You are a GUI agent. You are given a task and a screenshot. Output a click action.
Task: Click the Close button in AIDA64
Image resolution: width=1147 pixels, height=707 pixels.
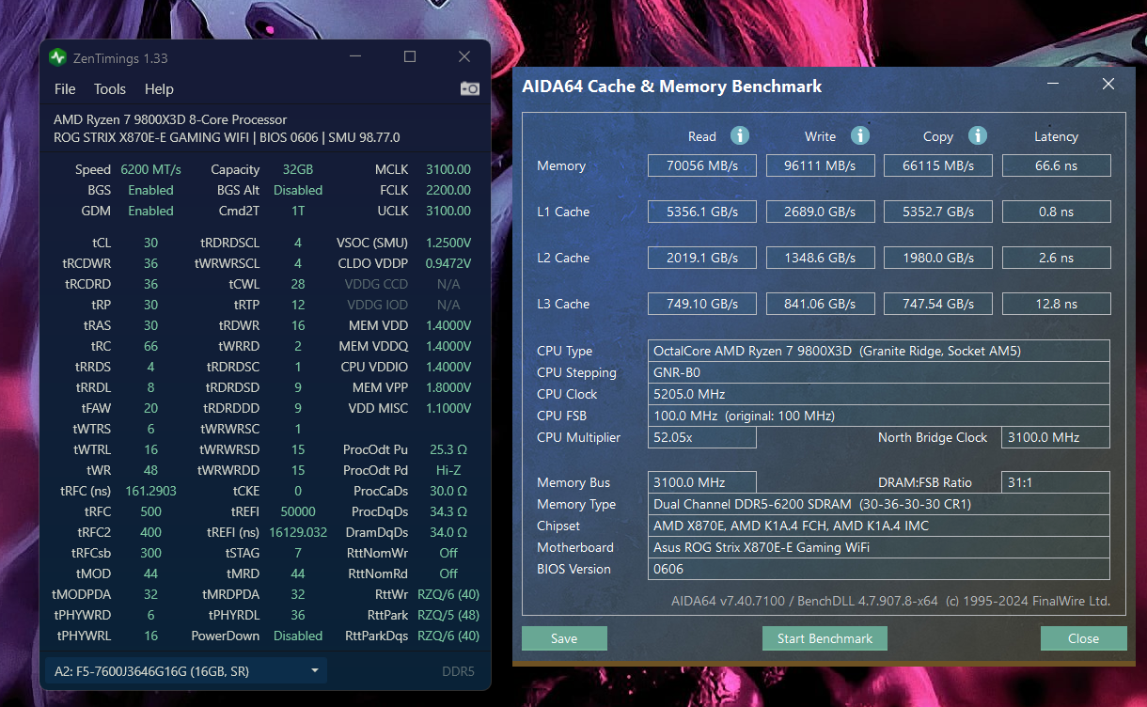[1083, 638]
